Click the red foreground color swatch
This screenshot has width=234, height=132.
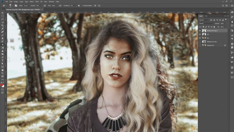point(2,85)
